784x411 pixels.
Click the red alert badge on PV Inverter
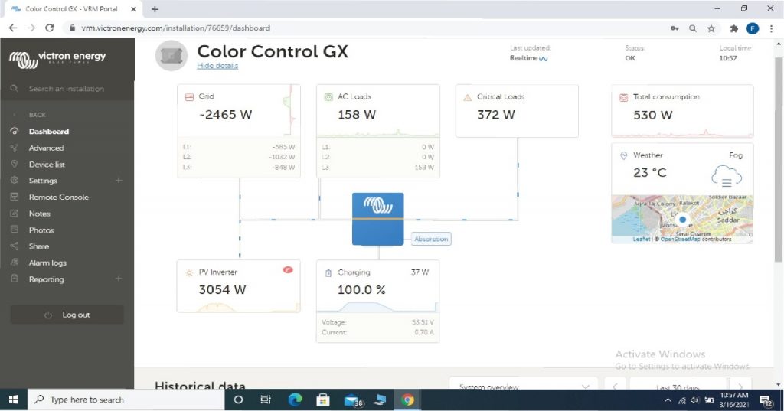click(x=288, y=270)
